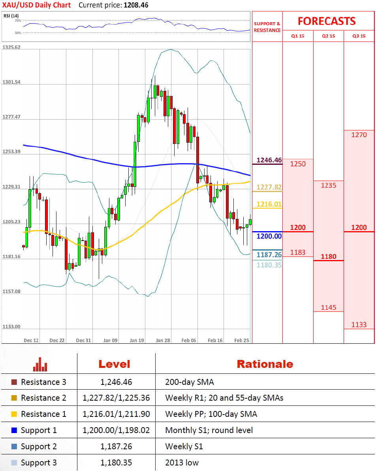Click the XAU/USD Daily Chart title
Viewport: 376px width, 471px height.
(36, 5)
